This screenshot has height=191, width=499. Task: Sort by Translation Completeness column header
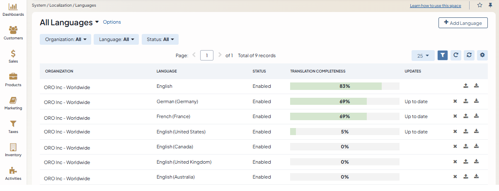tap(317, 71)
